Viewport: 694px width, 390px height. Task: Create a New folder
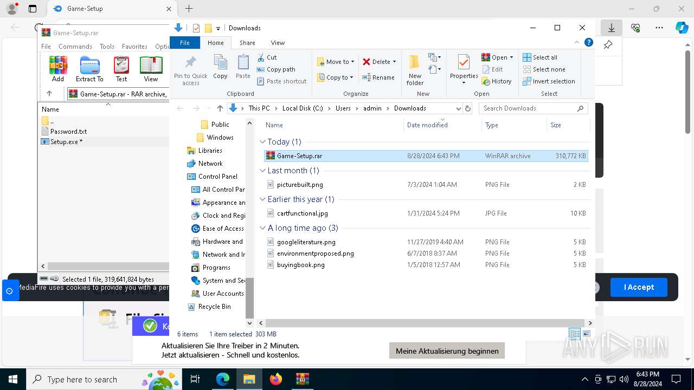[415, 70]
